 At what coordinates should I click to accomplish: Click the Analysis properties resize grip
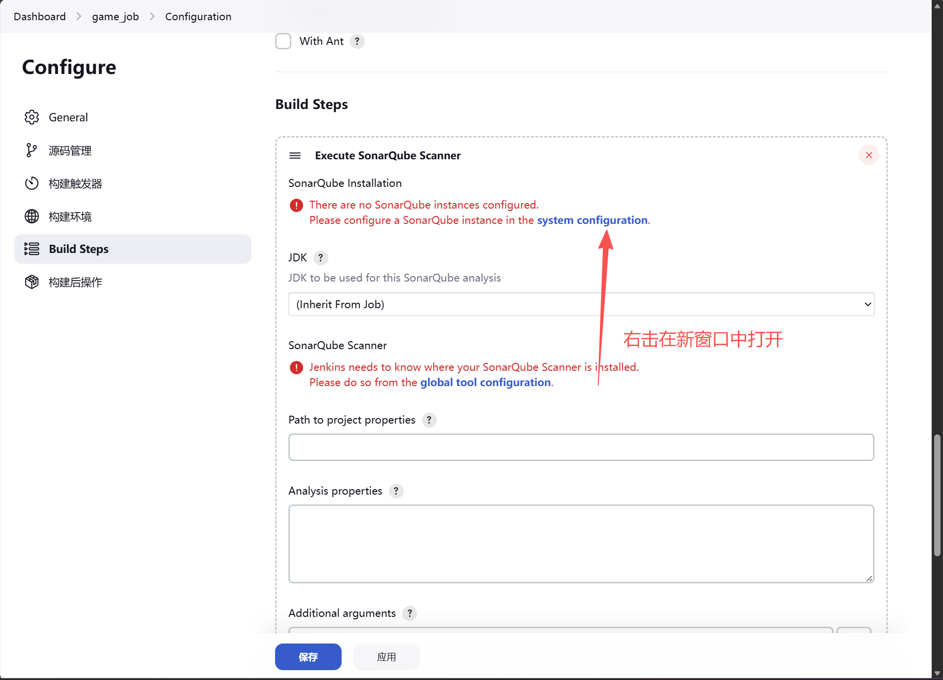869,578
